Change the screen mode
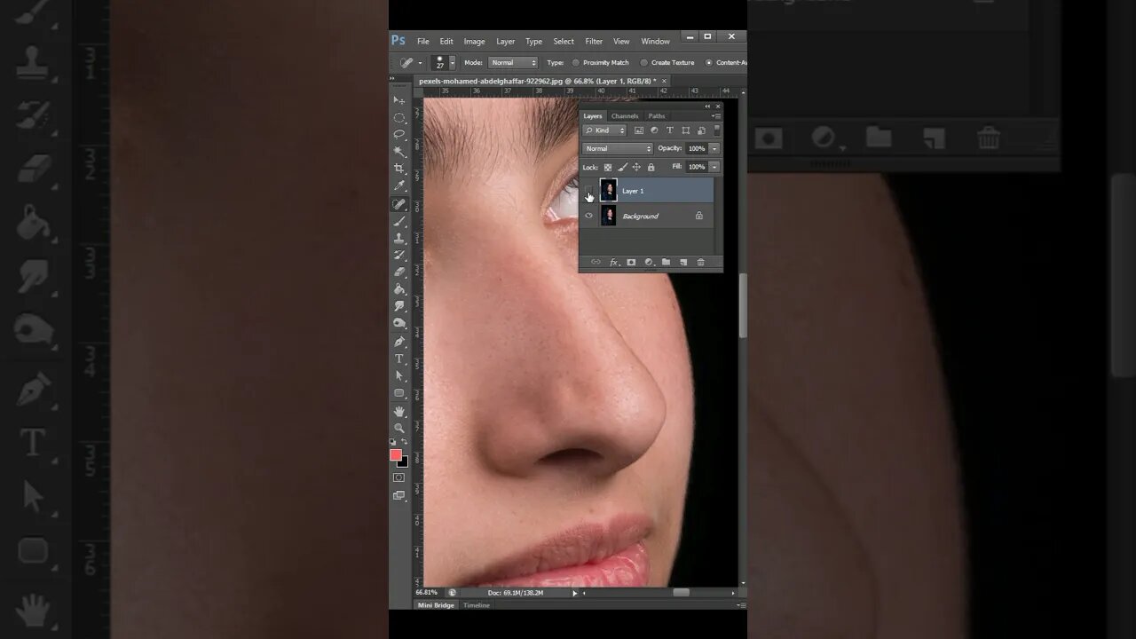Viewport: 1136px width, 639px height. coord(399,495)
